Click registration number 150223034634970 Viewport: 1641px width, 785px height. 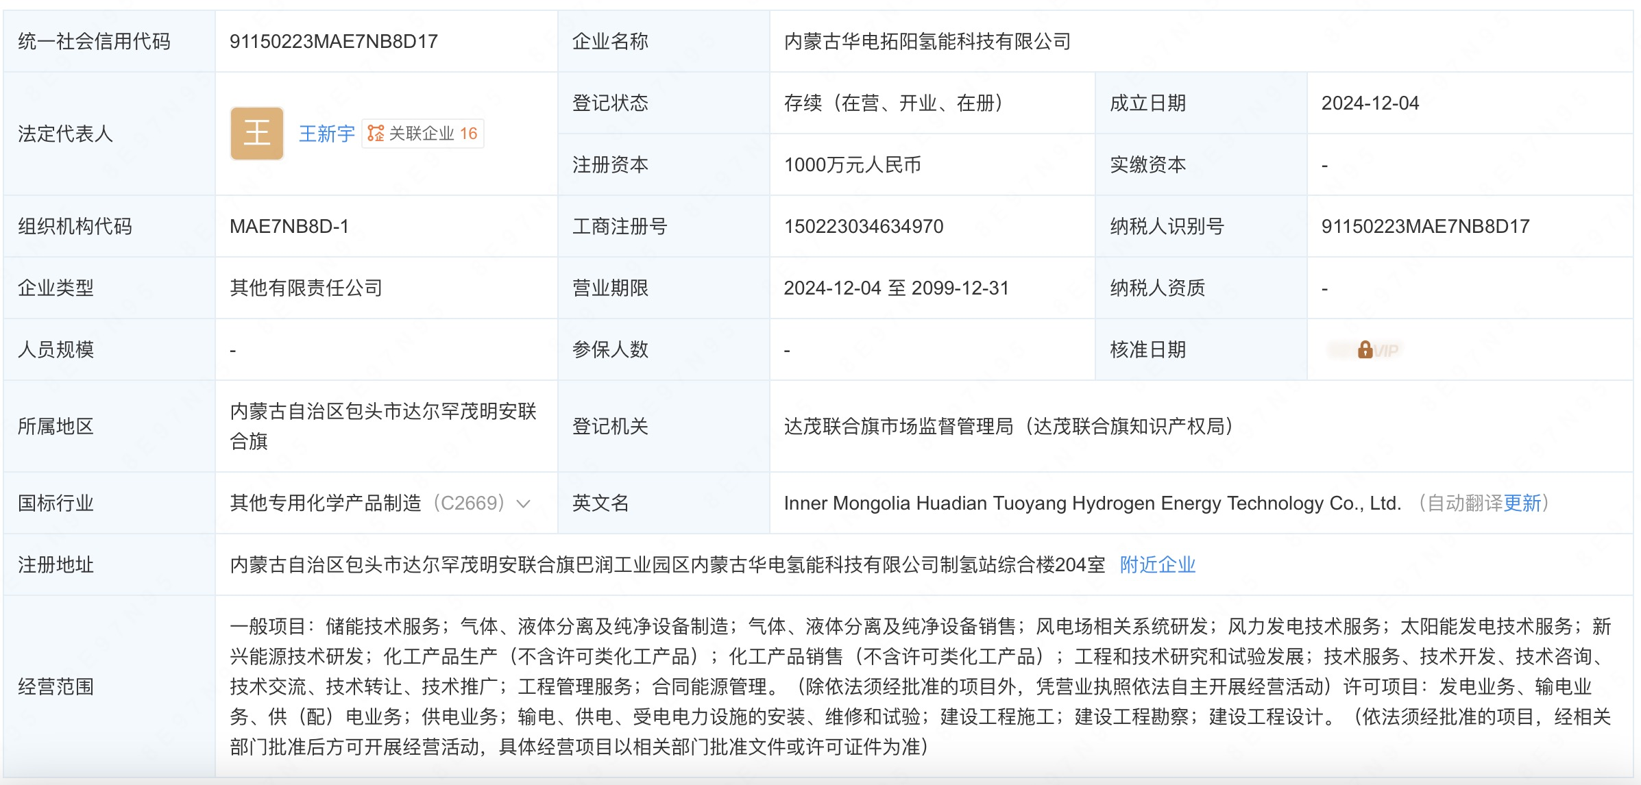863,227
